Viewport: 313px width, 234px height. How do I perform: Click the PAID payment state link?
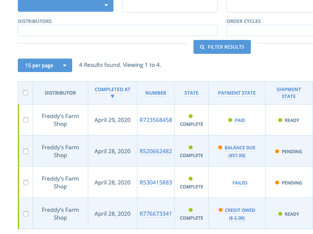tap(240, 120)
